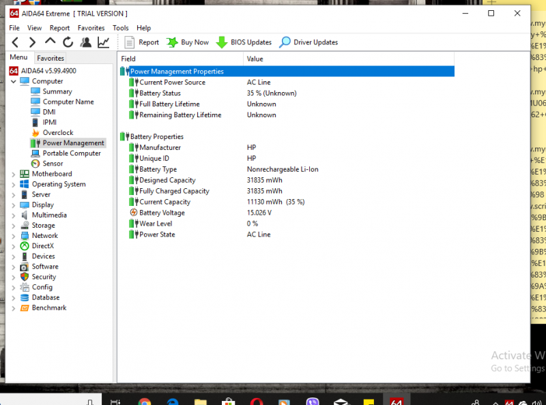This screenshot has height=405, width=546.
Task: Open the user Report Wizard icon
Action: point(86,42)
